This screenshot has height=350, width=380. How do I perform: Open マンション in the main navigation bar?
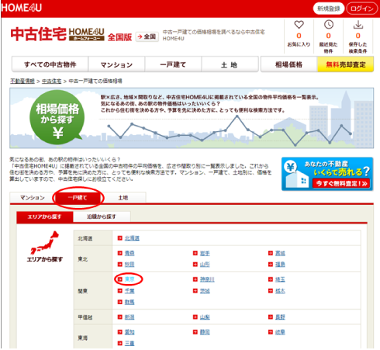(116, 64)
